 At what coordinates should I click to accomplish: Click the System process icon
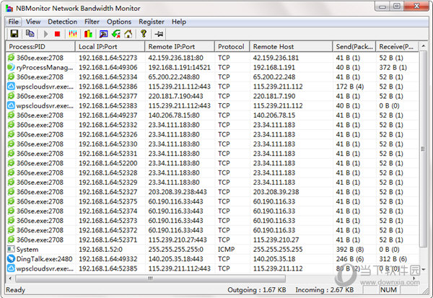pyautogui.click(x=11, y=249)
